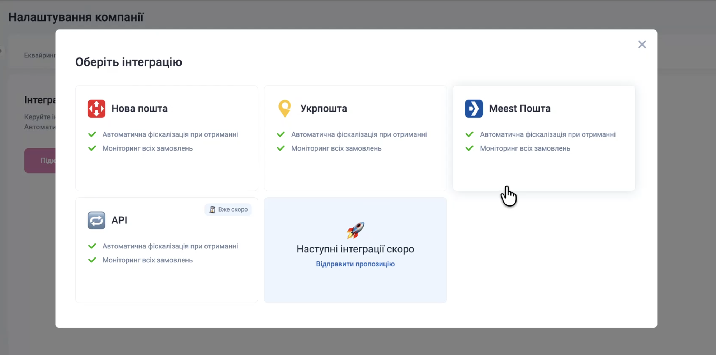Click 'Наступні інтеграції скоро' heading

pos(355,249)
